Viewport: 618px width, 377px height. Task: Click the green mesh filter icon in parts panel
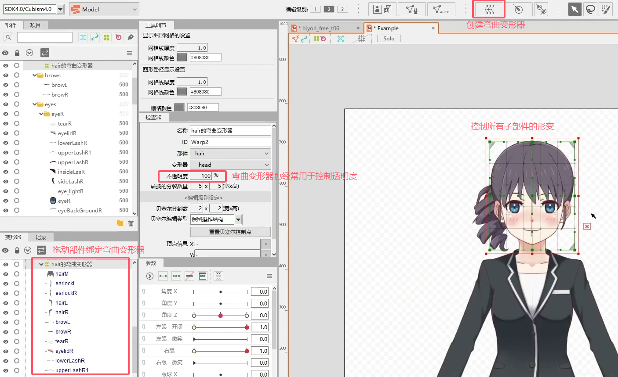pyautogui.click(x=107, y=37)
